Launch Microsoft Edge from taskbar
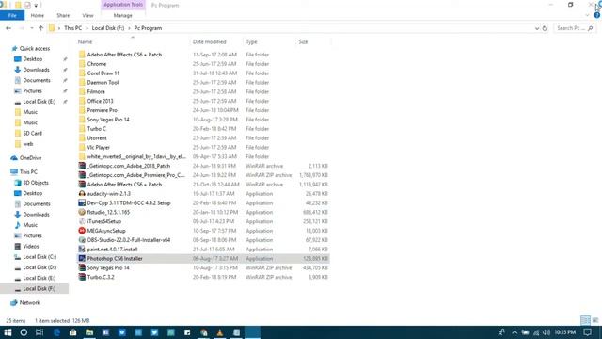This screenshot has height=339, width=602. coord(56,332)
